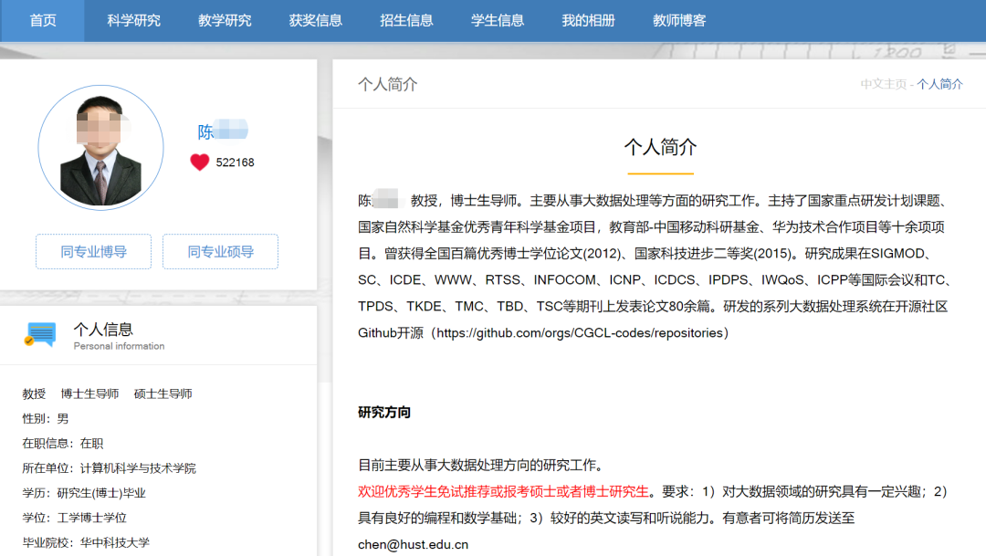Viewport: 986px width, 556px height.
Task: Open the GitHub CGCL-codes repositories URL
Action: pyautogui.click(x=580, y=333)
